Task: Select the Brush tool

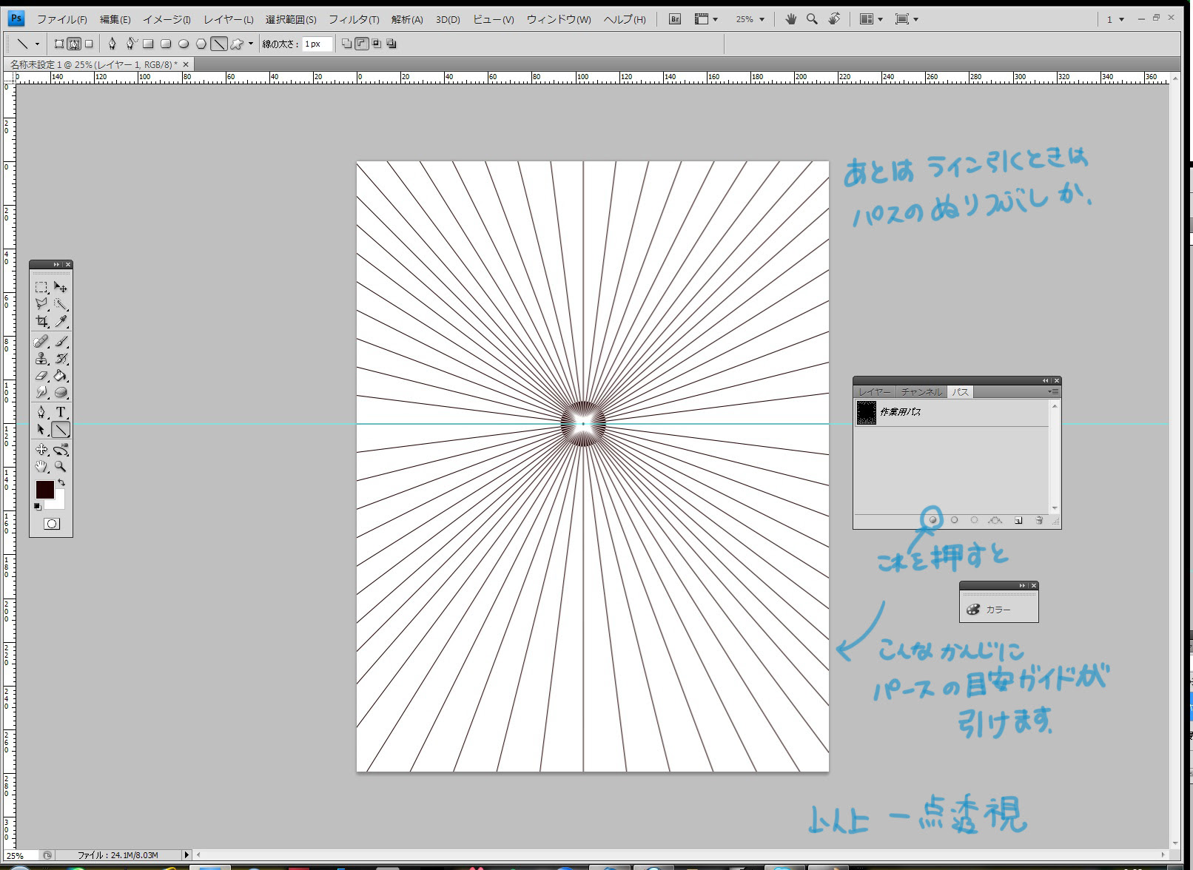Action: click(x=61, y=341)
